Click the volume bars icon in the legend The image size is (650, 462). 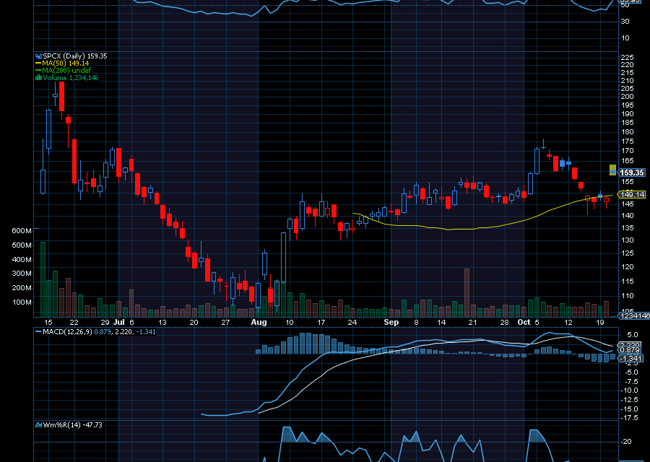38,77
